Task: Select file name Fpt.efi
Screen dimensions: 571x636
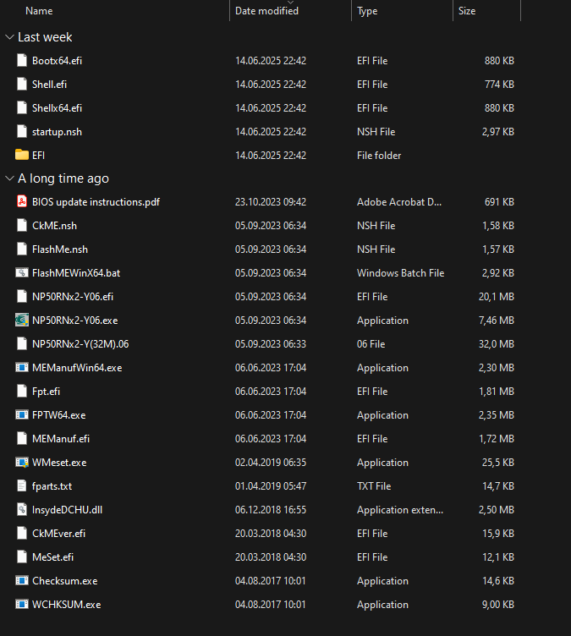Action: pos(47,391)
